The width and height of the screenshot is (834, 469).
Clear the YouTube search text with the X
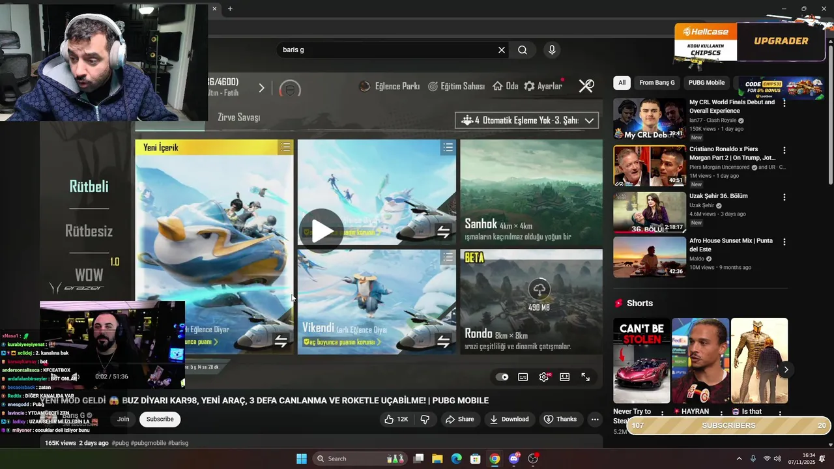coord(502,50)
